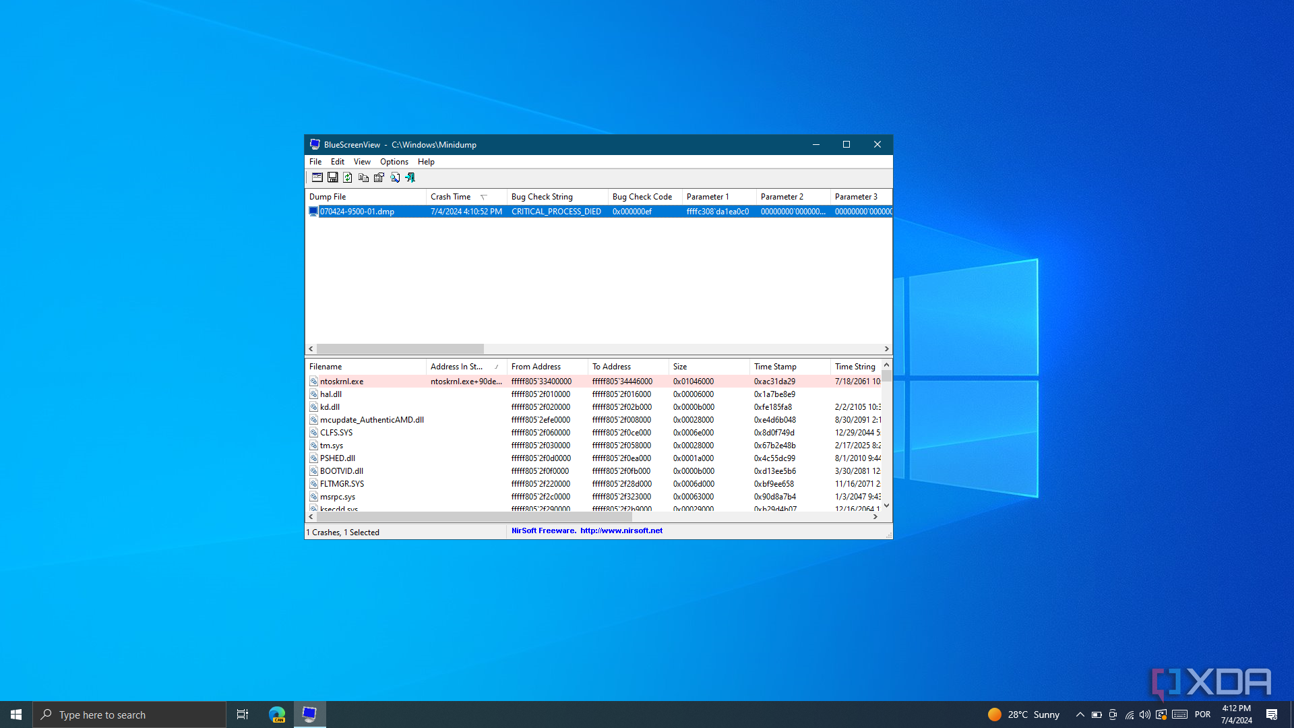Sort by Address In Stack column

coord(457,367)
